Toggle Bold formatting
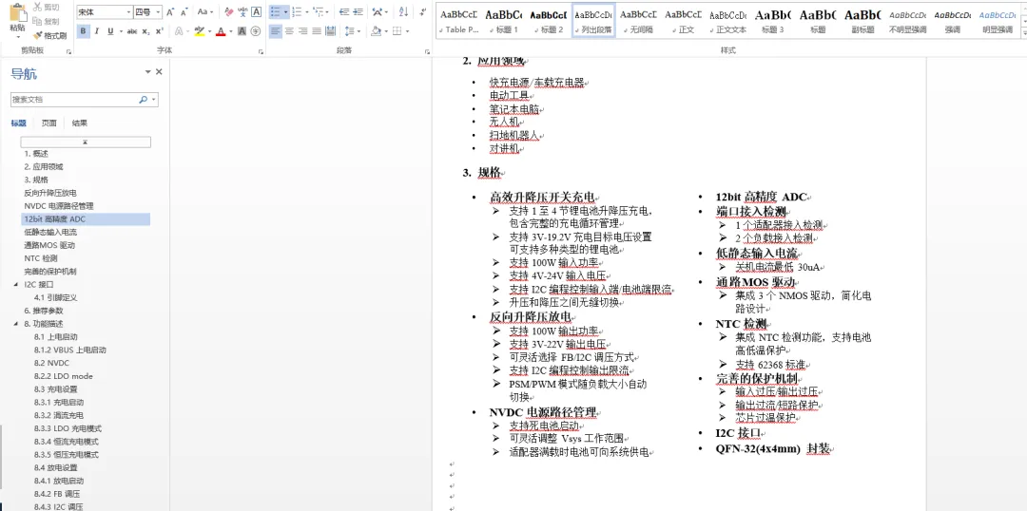This screenshot has width=1027, height=511. (x=83, y=30)
